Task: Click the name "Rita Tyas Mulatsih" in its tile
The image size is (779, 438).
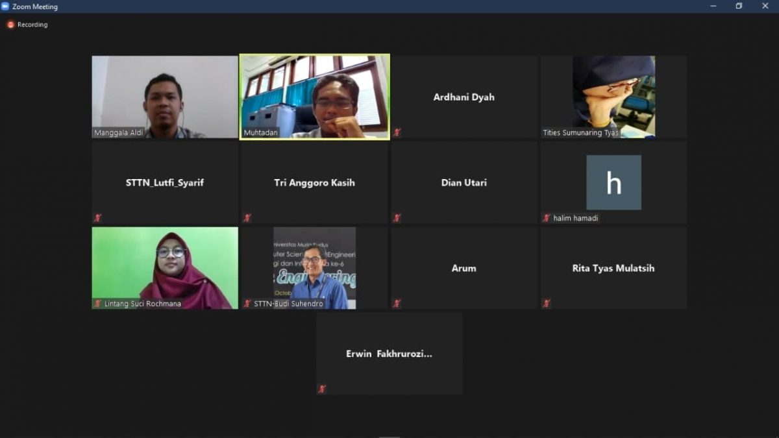Action: point(613,269)
